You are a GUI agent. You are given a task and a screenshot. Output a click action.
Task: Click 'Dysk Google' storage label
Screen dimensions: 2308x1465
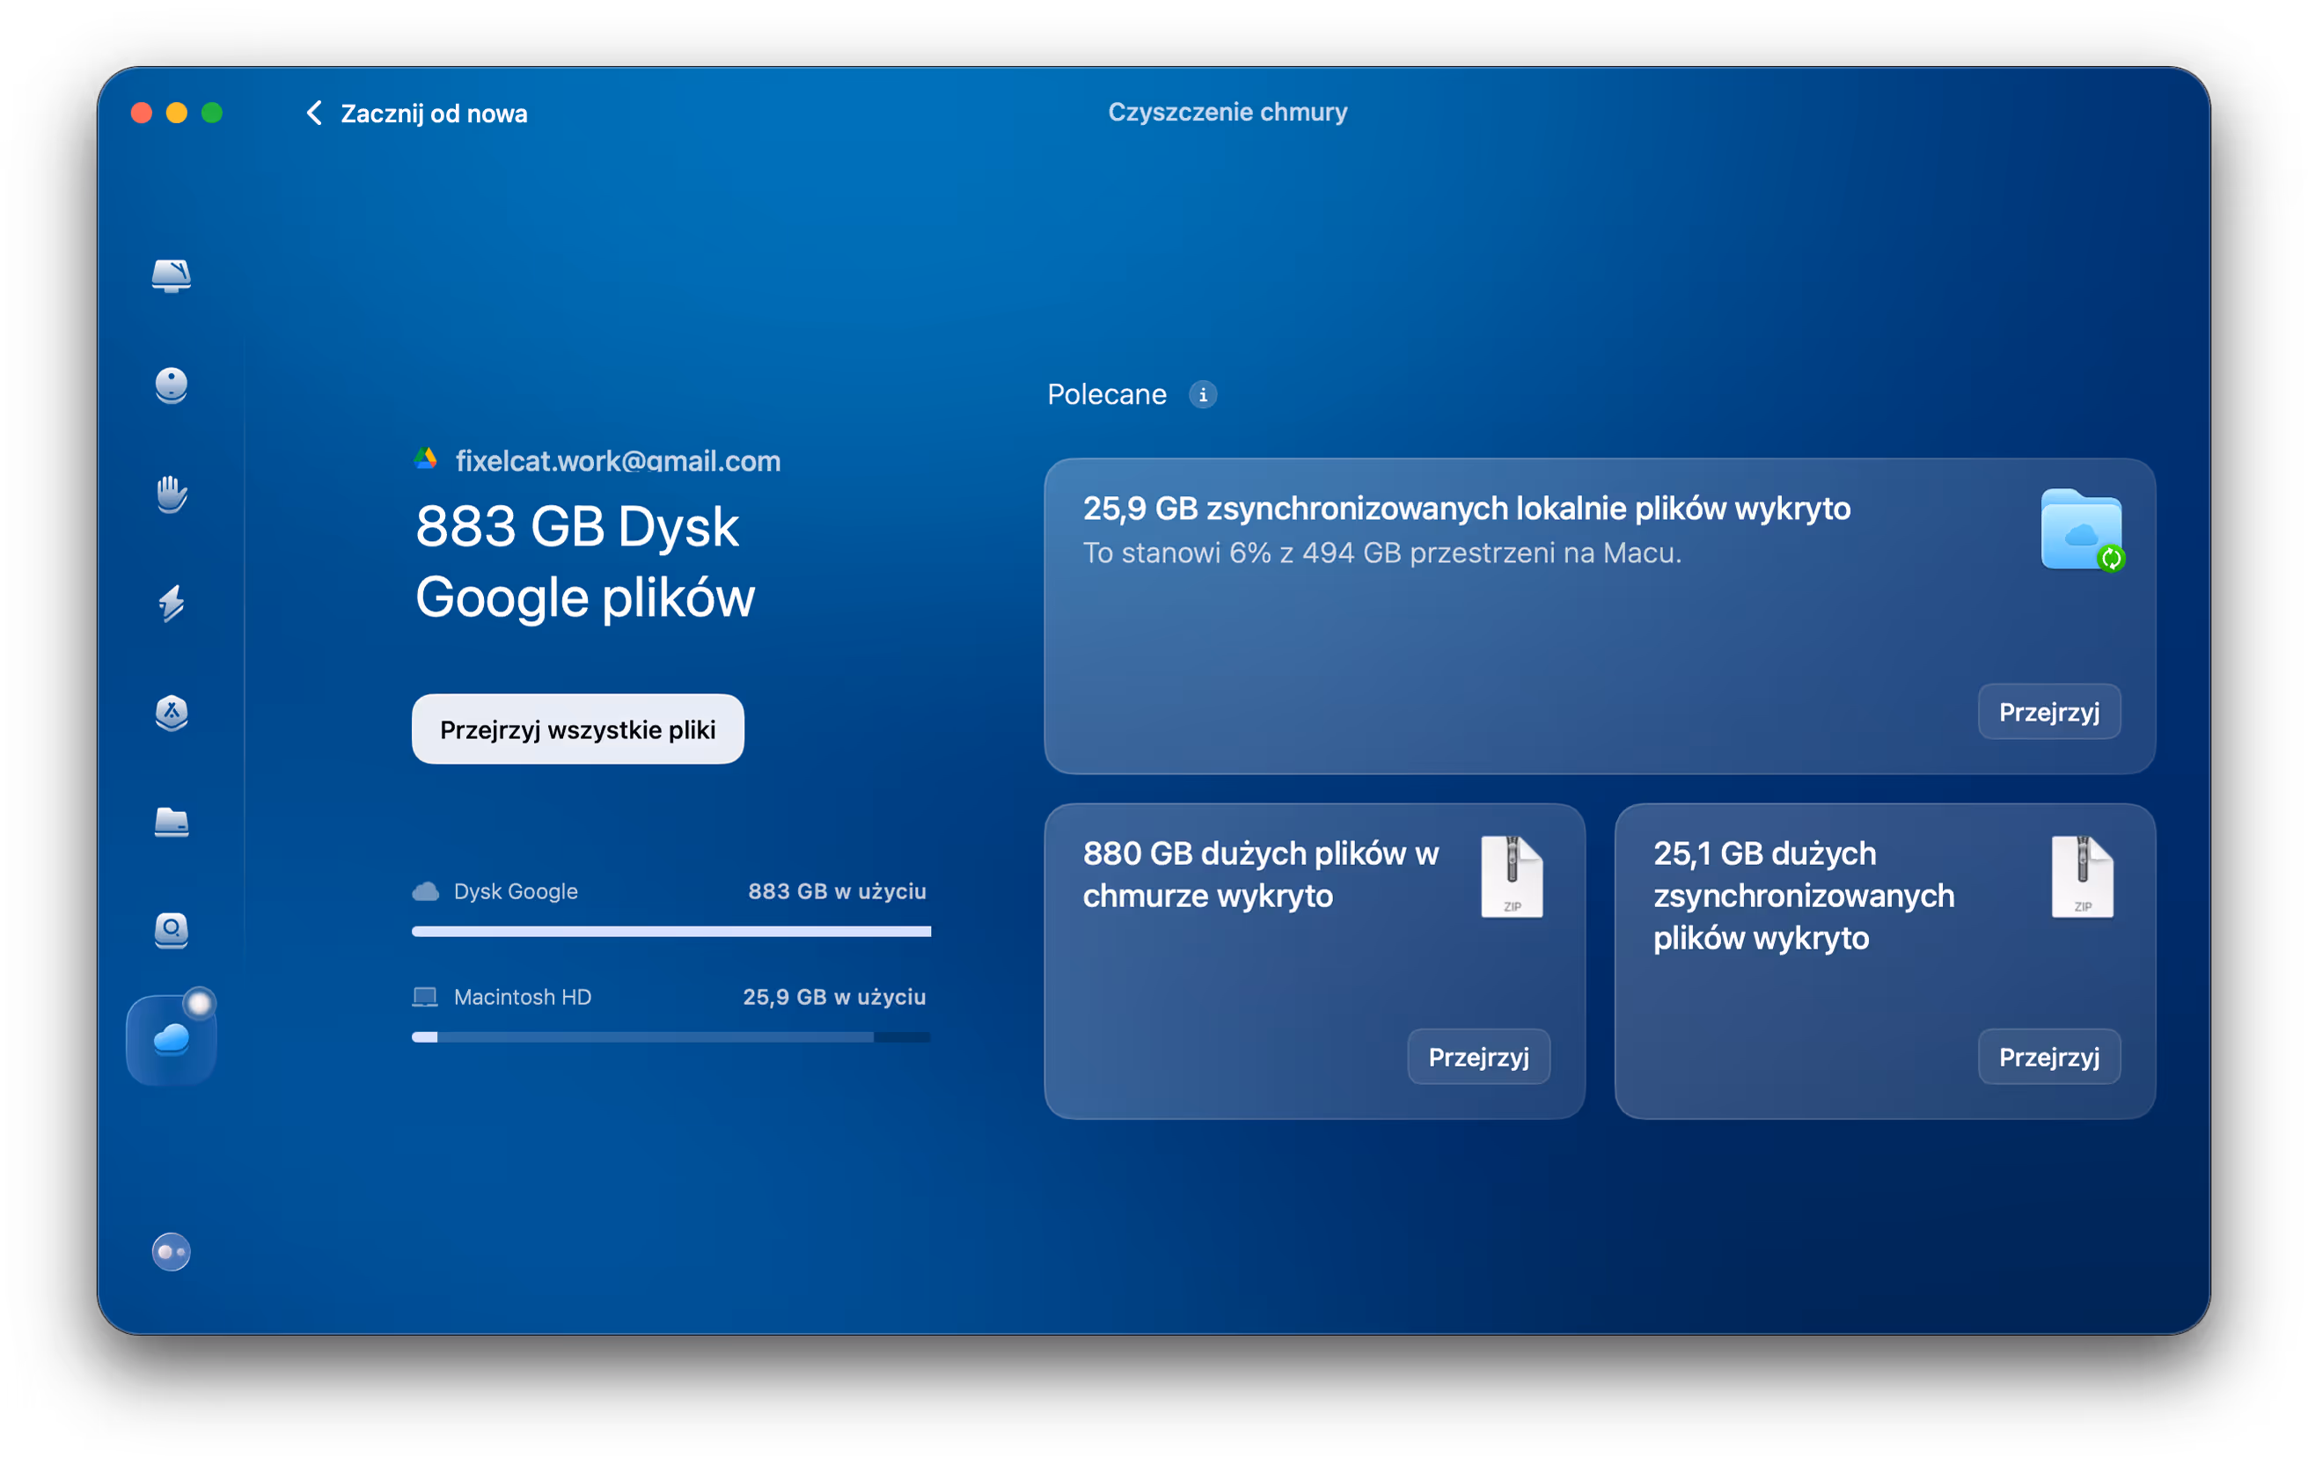[x=516, y=891]
